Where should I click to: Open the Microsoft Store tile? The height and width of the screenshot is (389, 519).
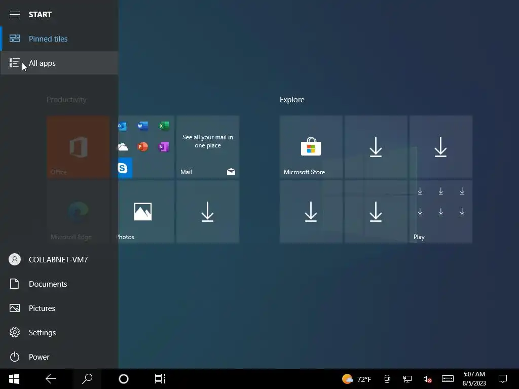click(x=311, y=147)
